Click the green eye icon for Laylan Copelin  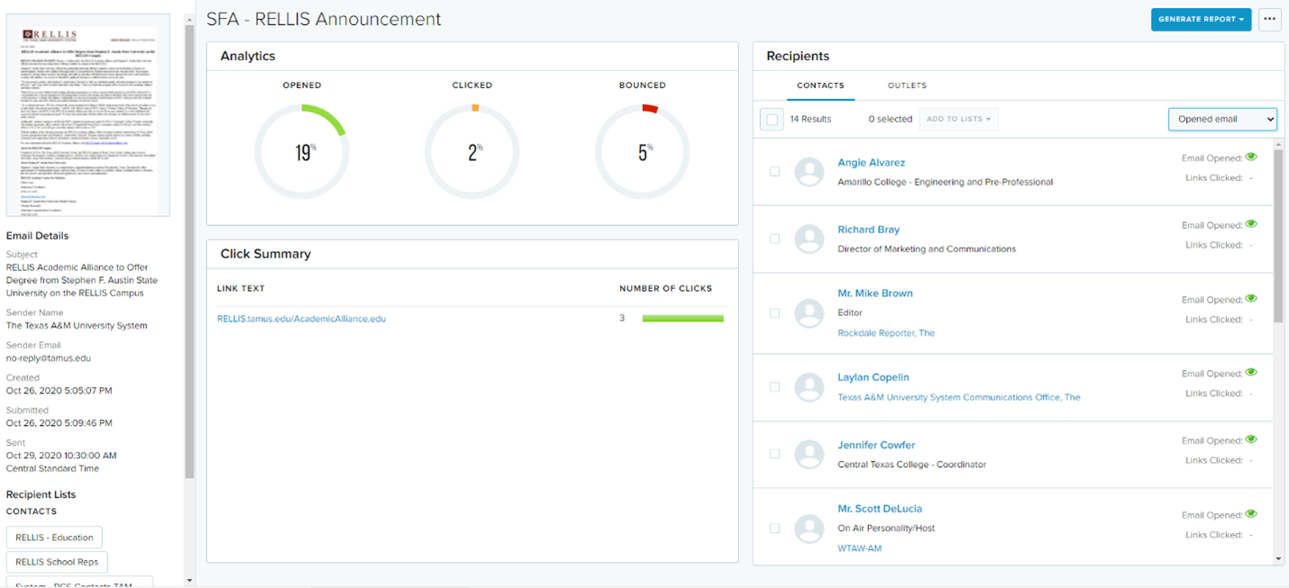coord(1251,373)
